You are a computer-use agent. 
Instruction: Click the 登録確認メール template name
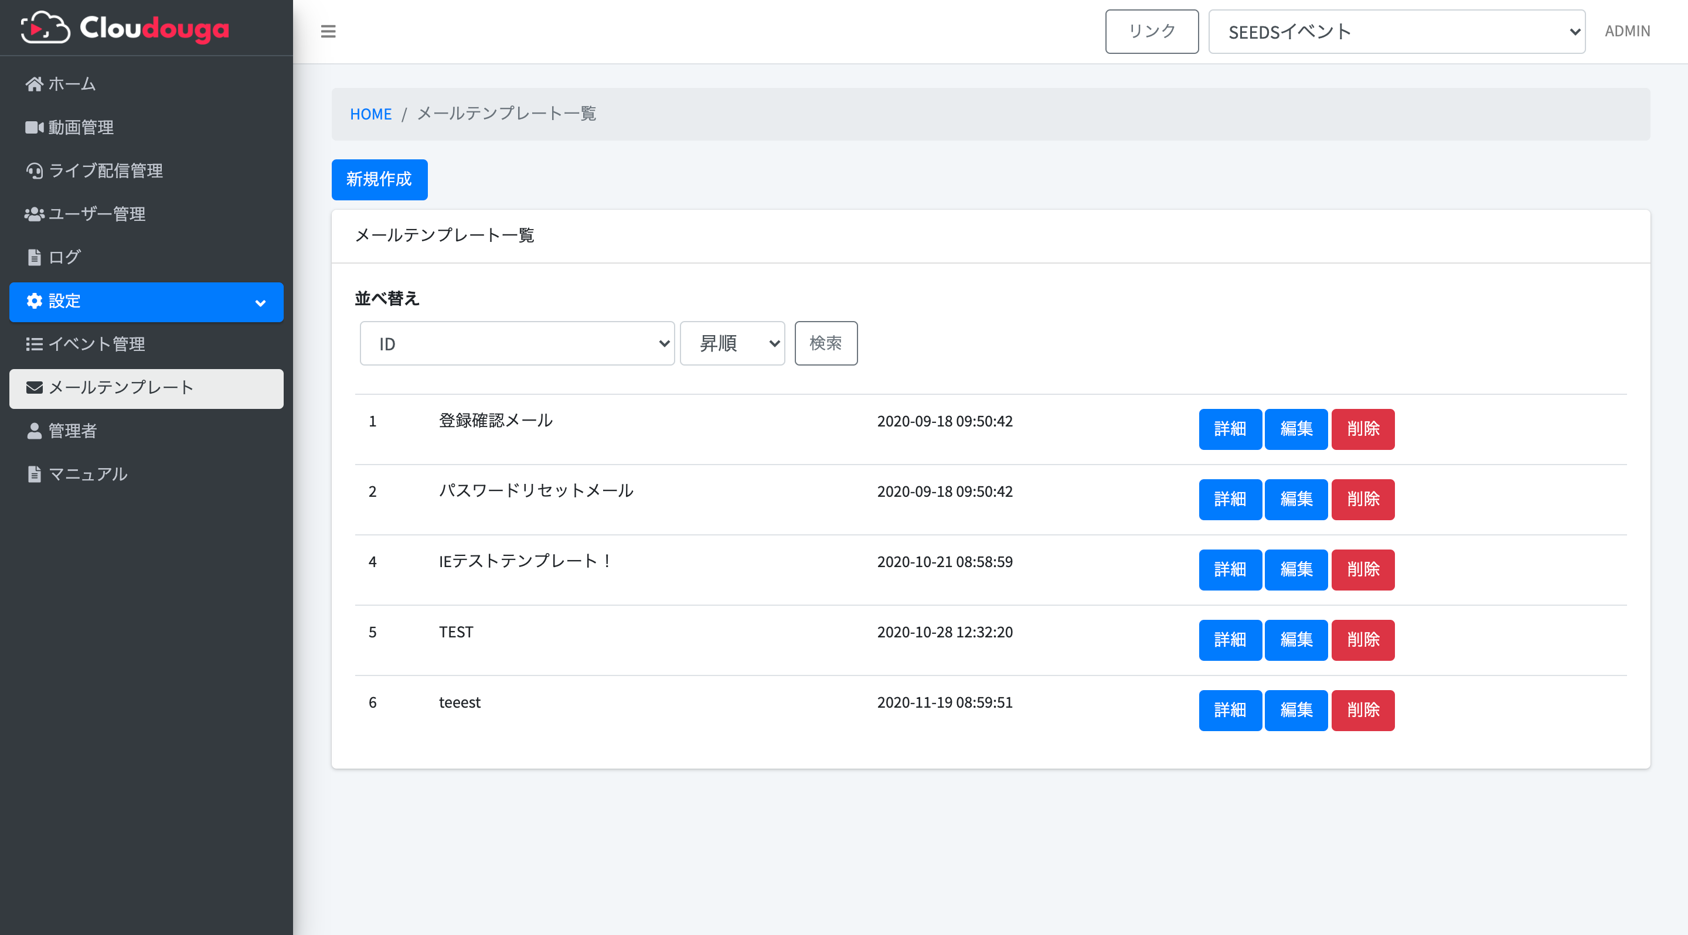[x=495, y=421]
